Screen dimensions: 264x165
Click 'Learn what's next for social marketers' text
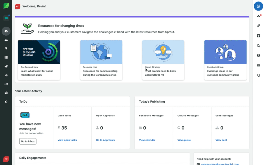[37, 73]
